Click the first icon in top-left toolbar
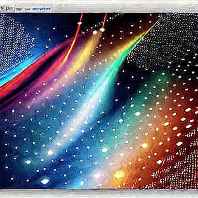The image size is (198, 198). coord(3,9)
